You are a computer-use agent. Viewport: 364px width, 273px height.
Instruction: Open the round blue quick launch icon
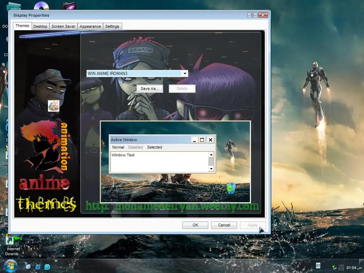[x=47, y=267]
